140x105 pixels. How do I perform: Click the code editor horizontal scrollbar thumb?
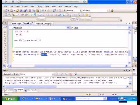(73, 66)
